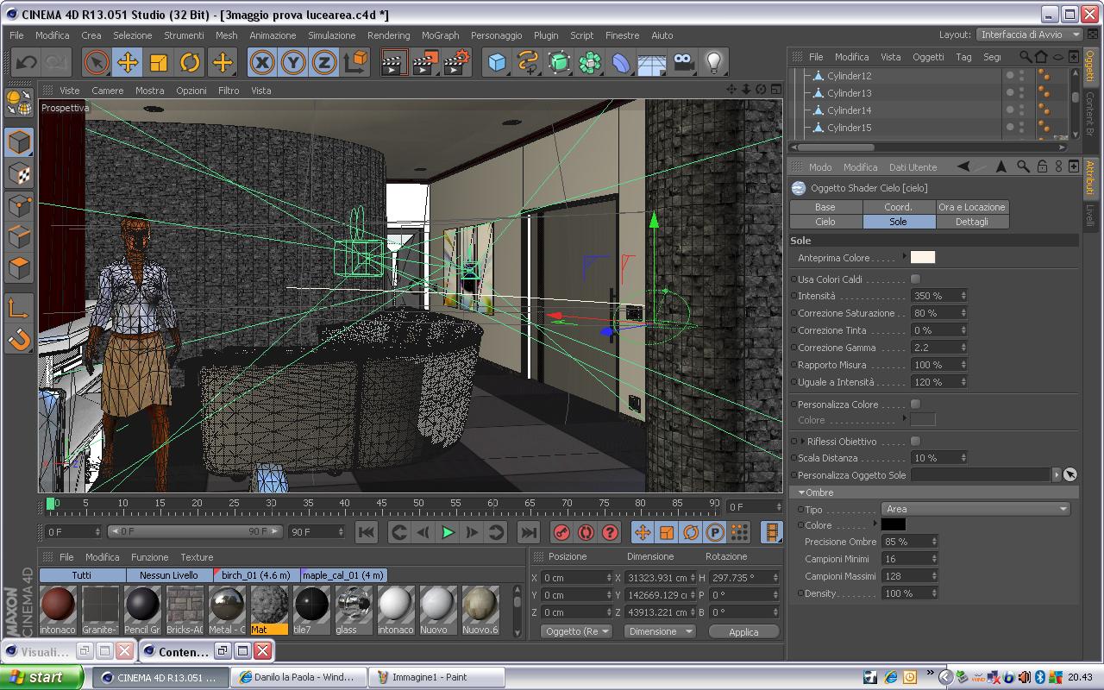Image resolution: width=1104 pixels, height=690 pixels.
Task: Switch to the Cielo tab
Action: coord(825,222)
